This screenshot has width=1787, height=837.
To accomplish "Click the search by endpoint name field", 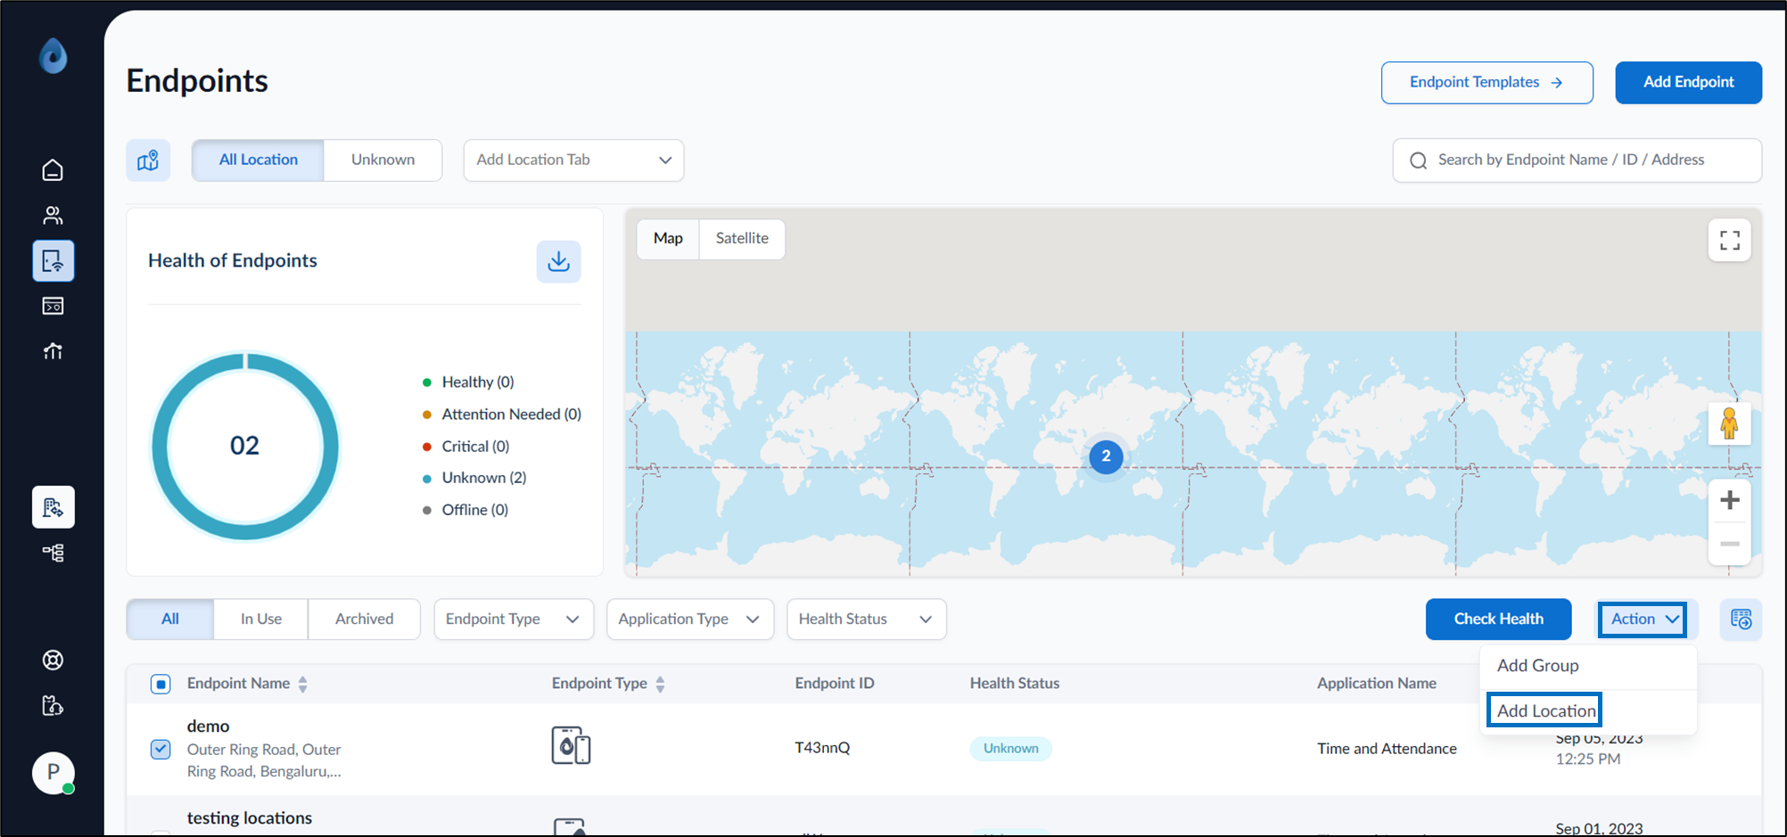I will coord(1577,160).
